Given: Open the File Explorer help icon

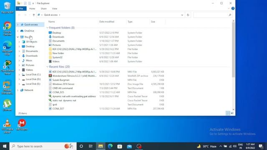Looking at the screenshot, I should point(233,8).
